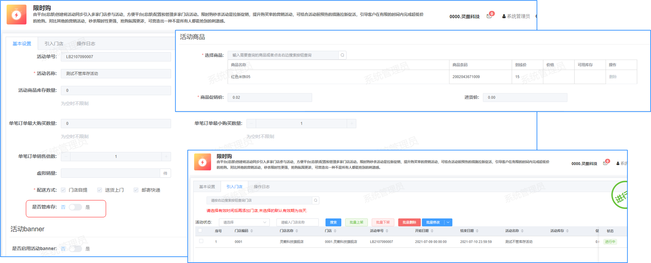This screenshot has height=263, width=651.
Task: Expand the 批量修改 dropdown arrow
Action: (448, 222)
